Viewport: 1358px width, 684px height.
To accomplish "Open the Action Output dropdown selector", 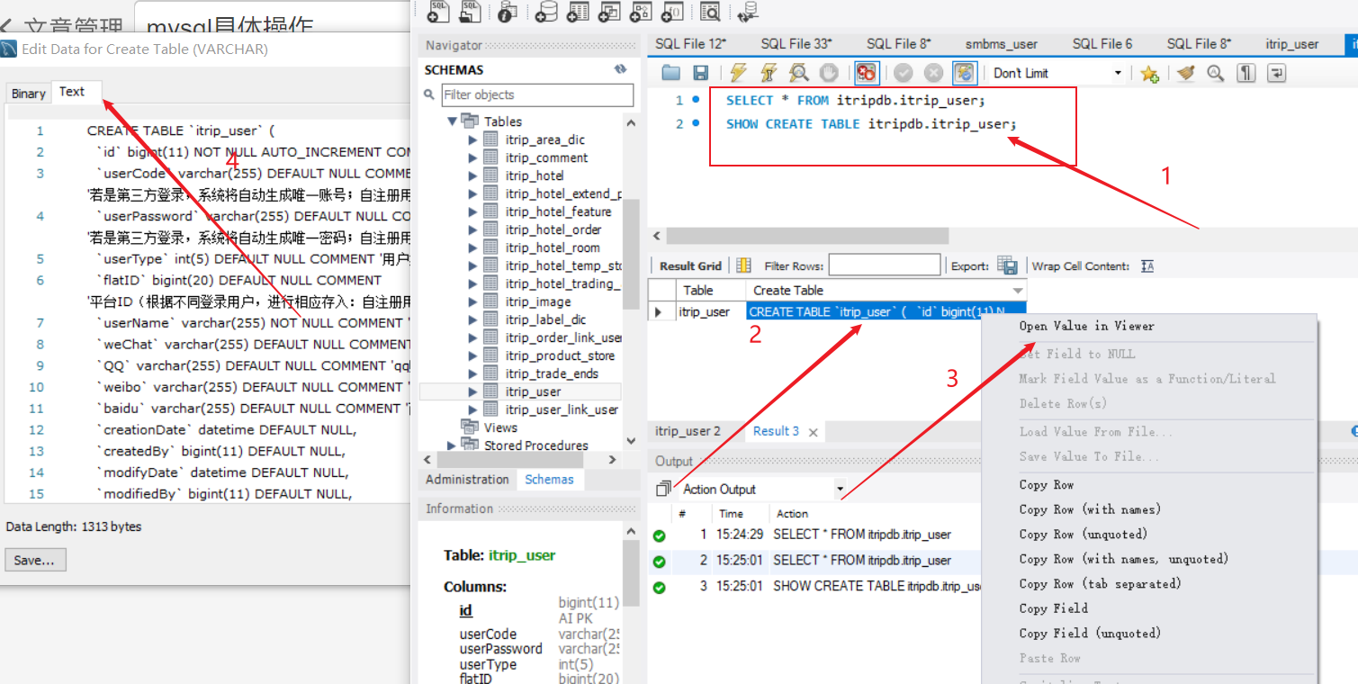I will pos(841,489).
